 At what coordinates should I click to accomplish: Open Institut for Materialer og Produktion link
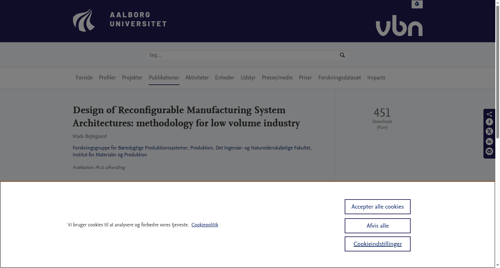(110, 155)
